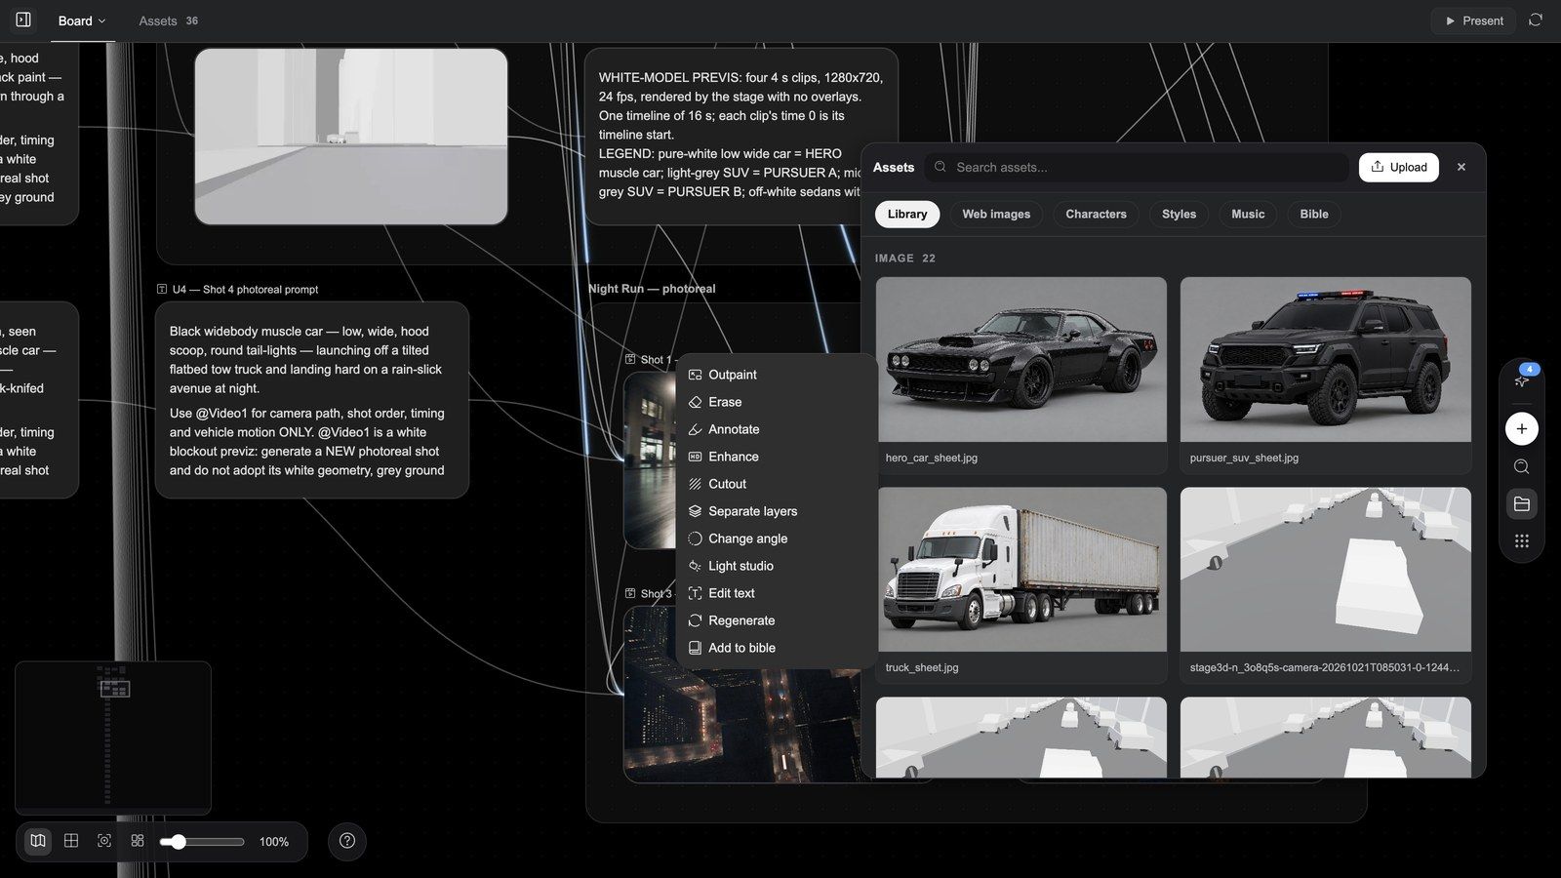Open the help question mark button
Viewport: 1561px width, 878px height.
(347, 841)
